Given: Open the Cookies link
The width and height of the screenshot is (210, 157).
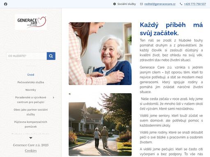Looking at the screenshot, I should pyautogui.click(x=31, y=150).
